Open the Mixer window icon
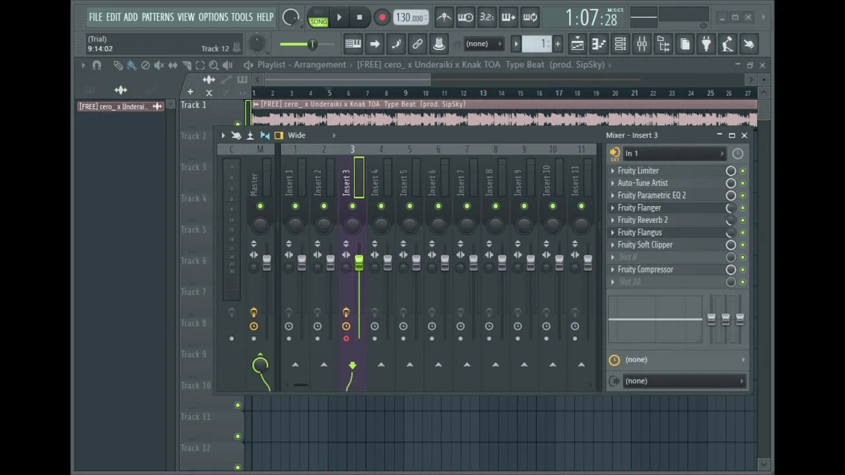The height and width of the screenshot is (475, 845). click(642, 44)
